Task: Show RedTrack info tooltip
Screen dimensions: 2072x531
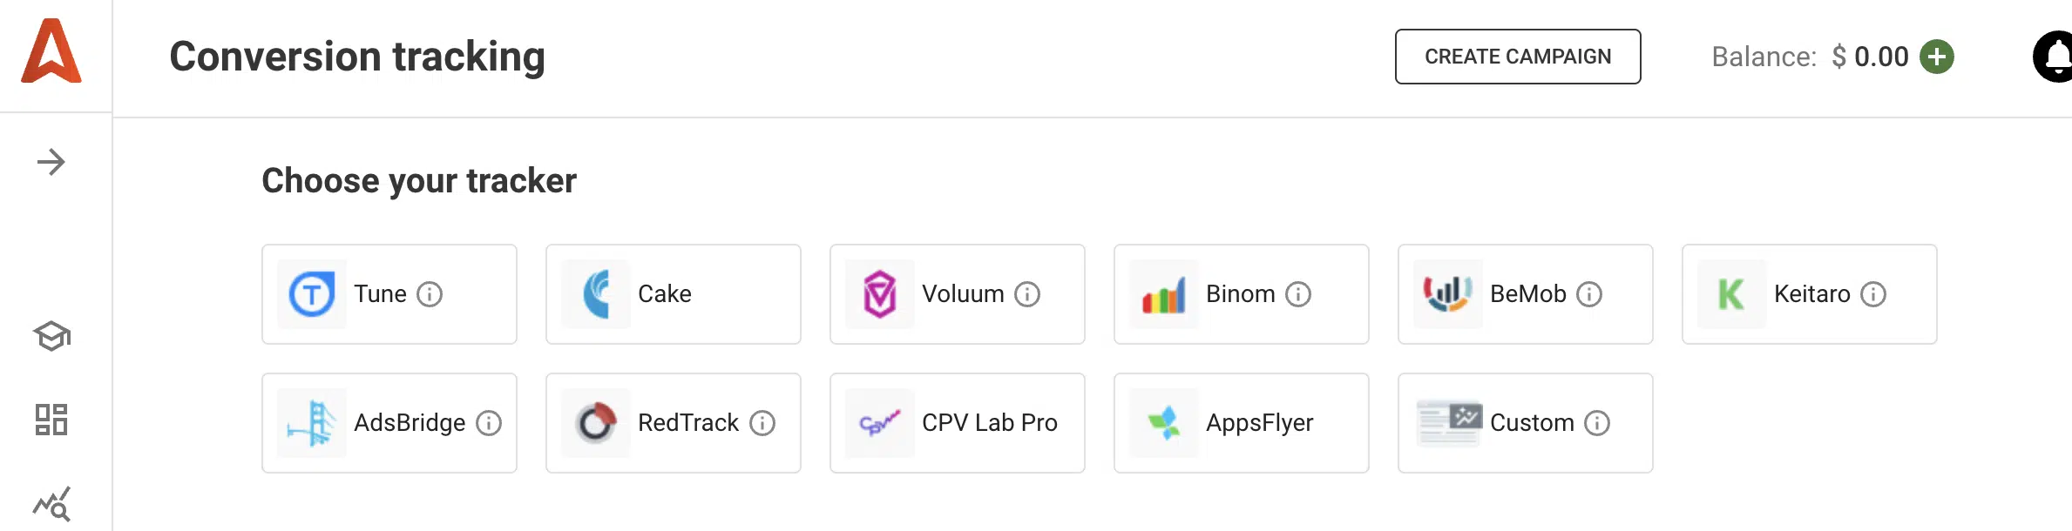Action: click(762, 423)
